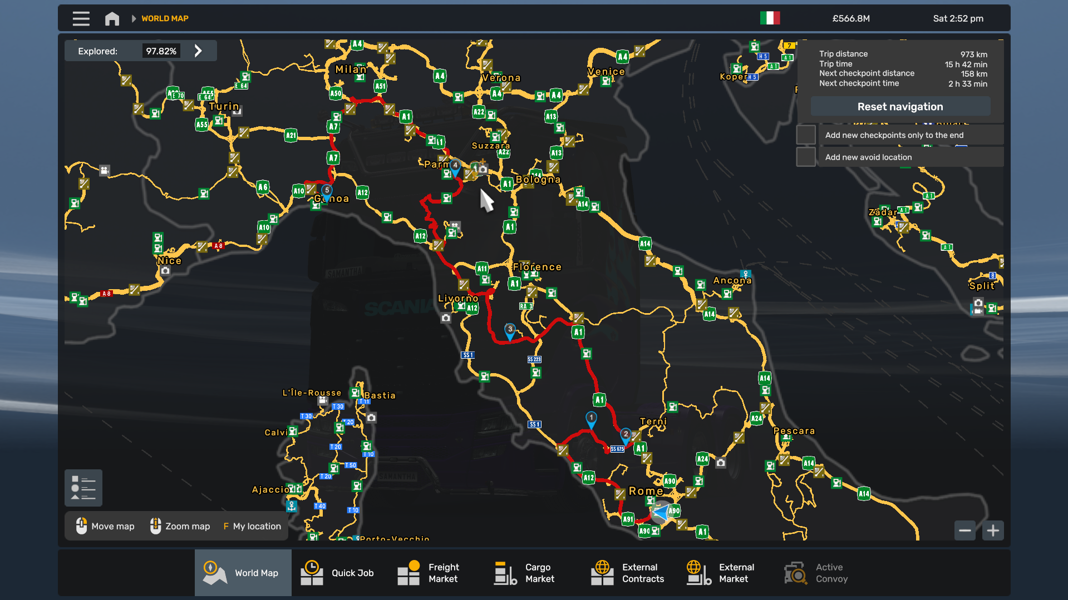The image size is (1068, 600).
Task: Expand the Explored percentage panel arrow
Action: (198, 51)
